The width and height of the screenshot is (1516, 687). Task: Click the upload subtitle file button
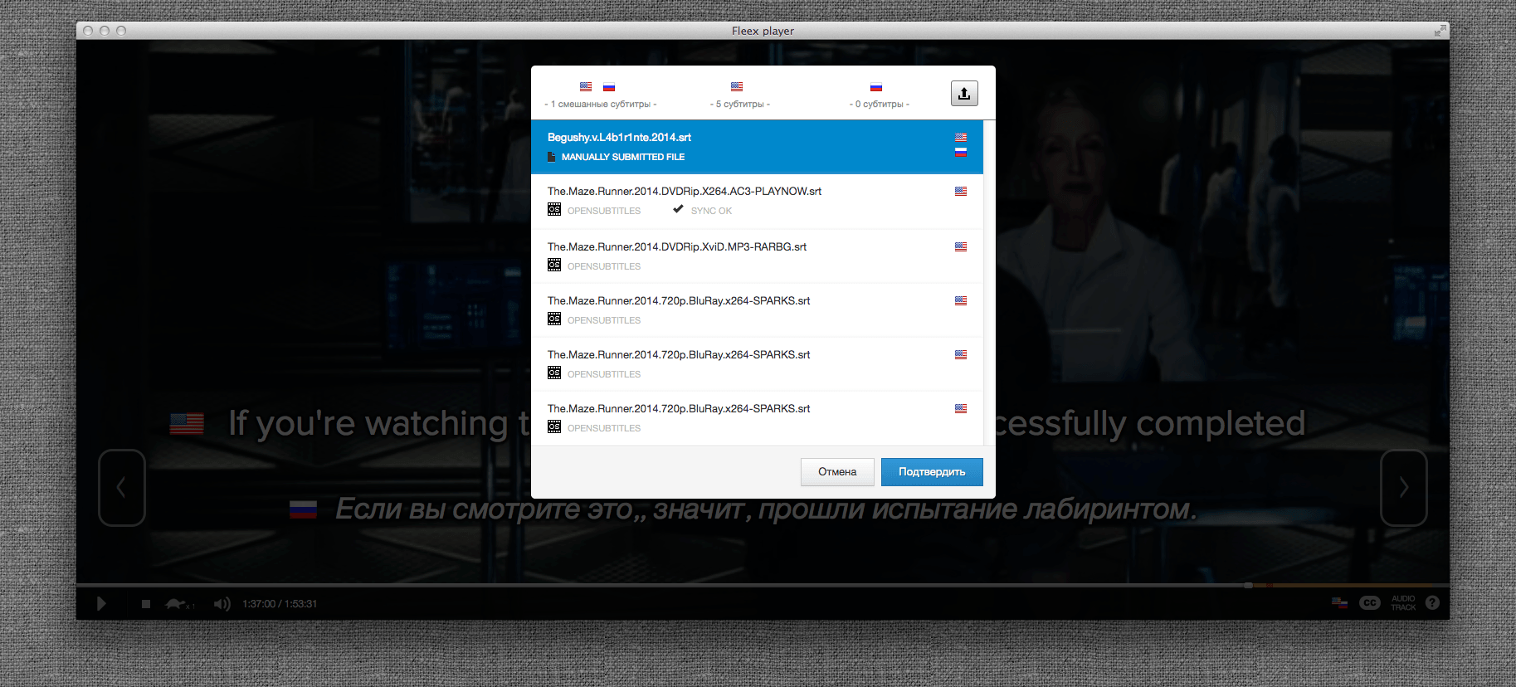[964, 93]
